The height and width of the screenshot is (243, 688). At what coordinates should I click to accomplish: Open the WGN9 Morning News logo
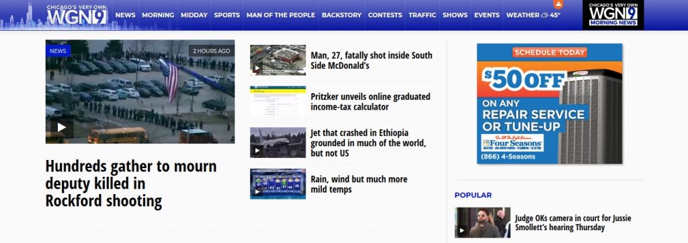pyautogui.click(x=613, y=15)
